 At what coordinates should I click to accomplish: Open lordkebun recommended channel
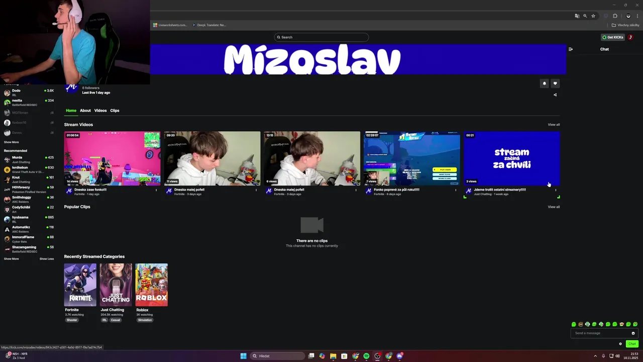[x=29, y=169]
